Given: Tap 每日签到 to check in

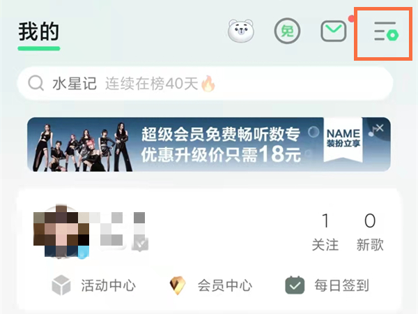Looking at the screenshot, I should tap(341, 285).
